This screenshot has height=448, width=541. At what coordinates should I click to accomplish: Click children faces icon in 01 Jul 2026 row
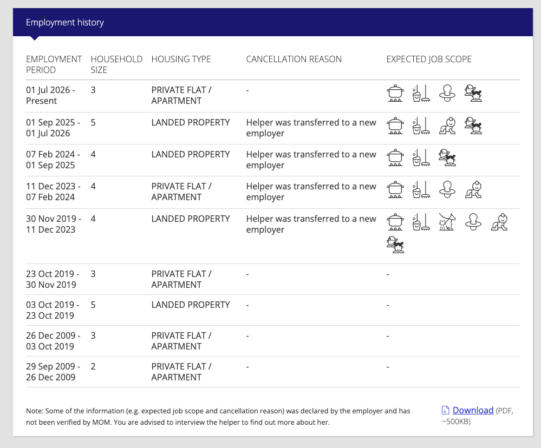coord(473,94)
